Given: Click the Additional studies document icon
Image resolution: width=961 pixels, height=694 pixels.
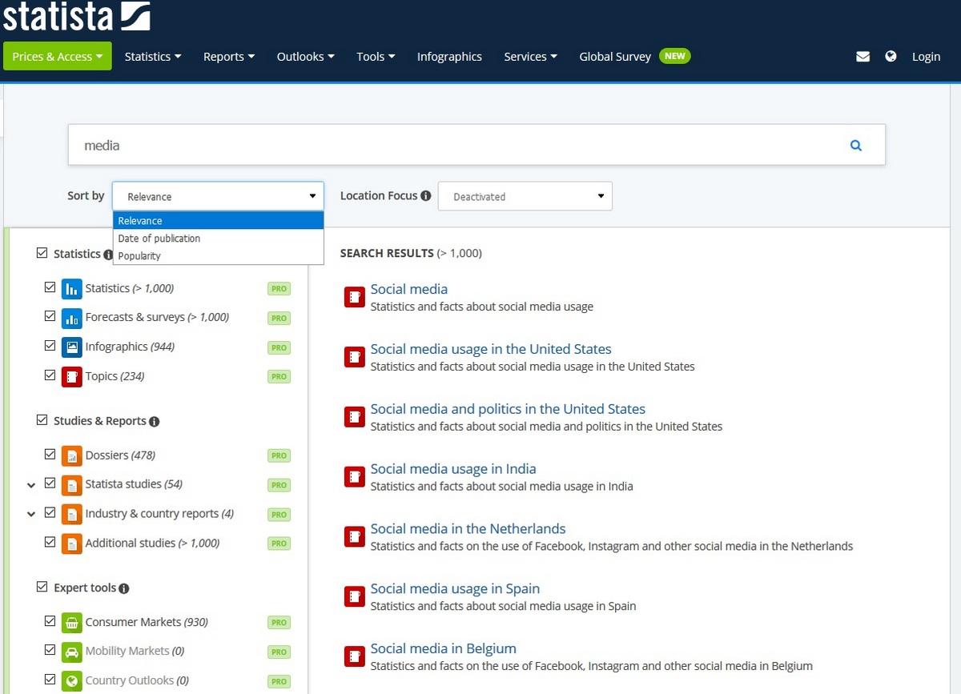Looking at the screenshot, I should (72, 544).
